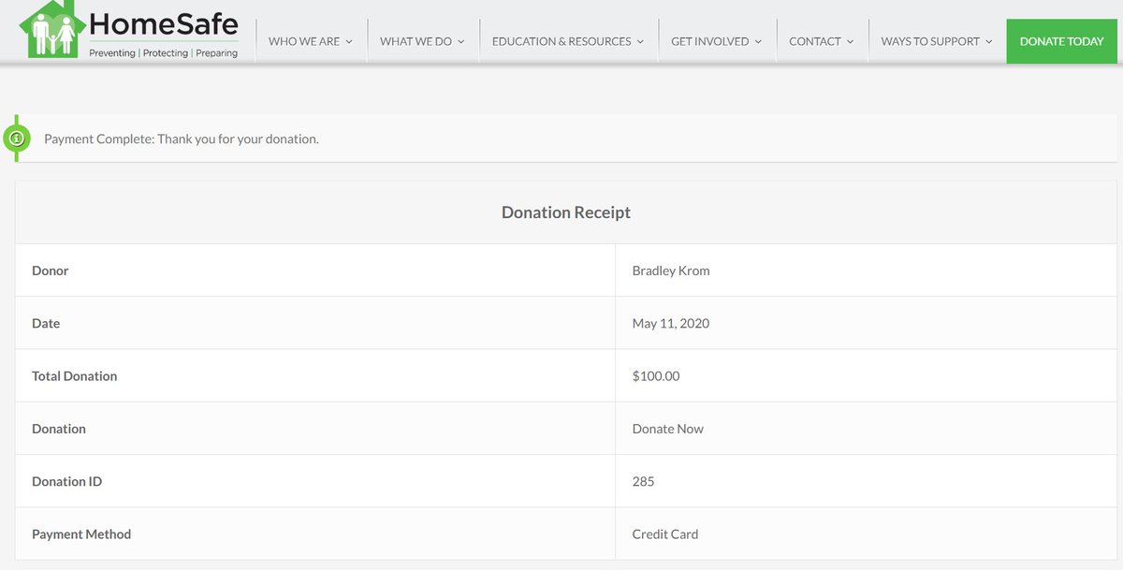The width and height of the screenshot is (1123, 570).
Task: Click the Total Donation row label
Action: pos(75,376)
